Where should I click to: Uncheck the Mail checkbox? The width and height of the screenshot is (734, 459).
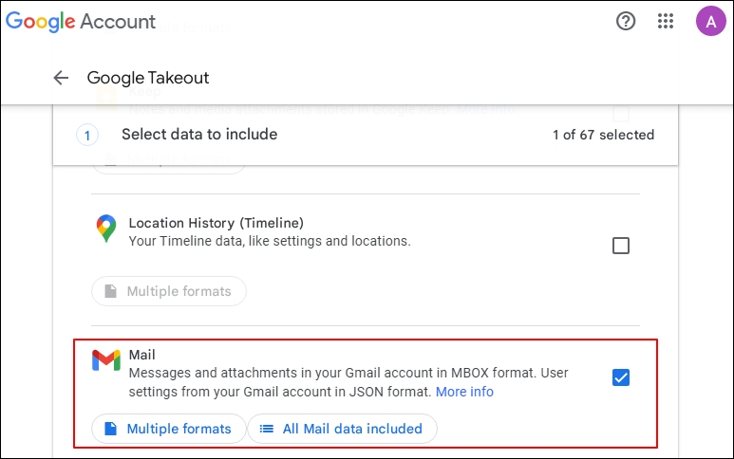coord(621,377)
